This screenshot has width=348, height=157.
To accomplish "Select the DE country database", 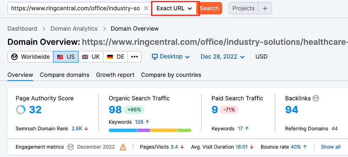I will coord(115,57).
